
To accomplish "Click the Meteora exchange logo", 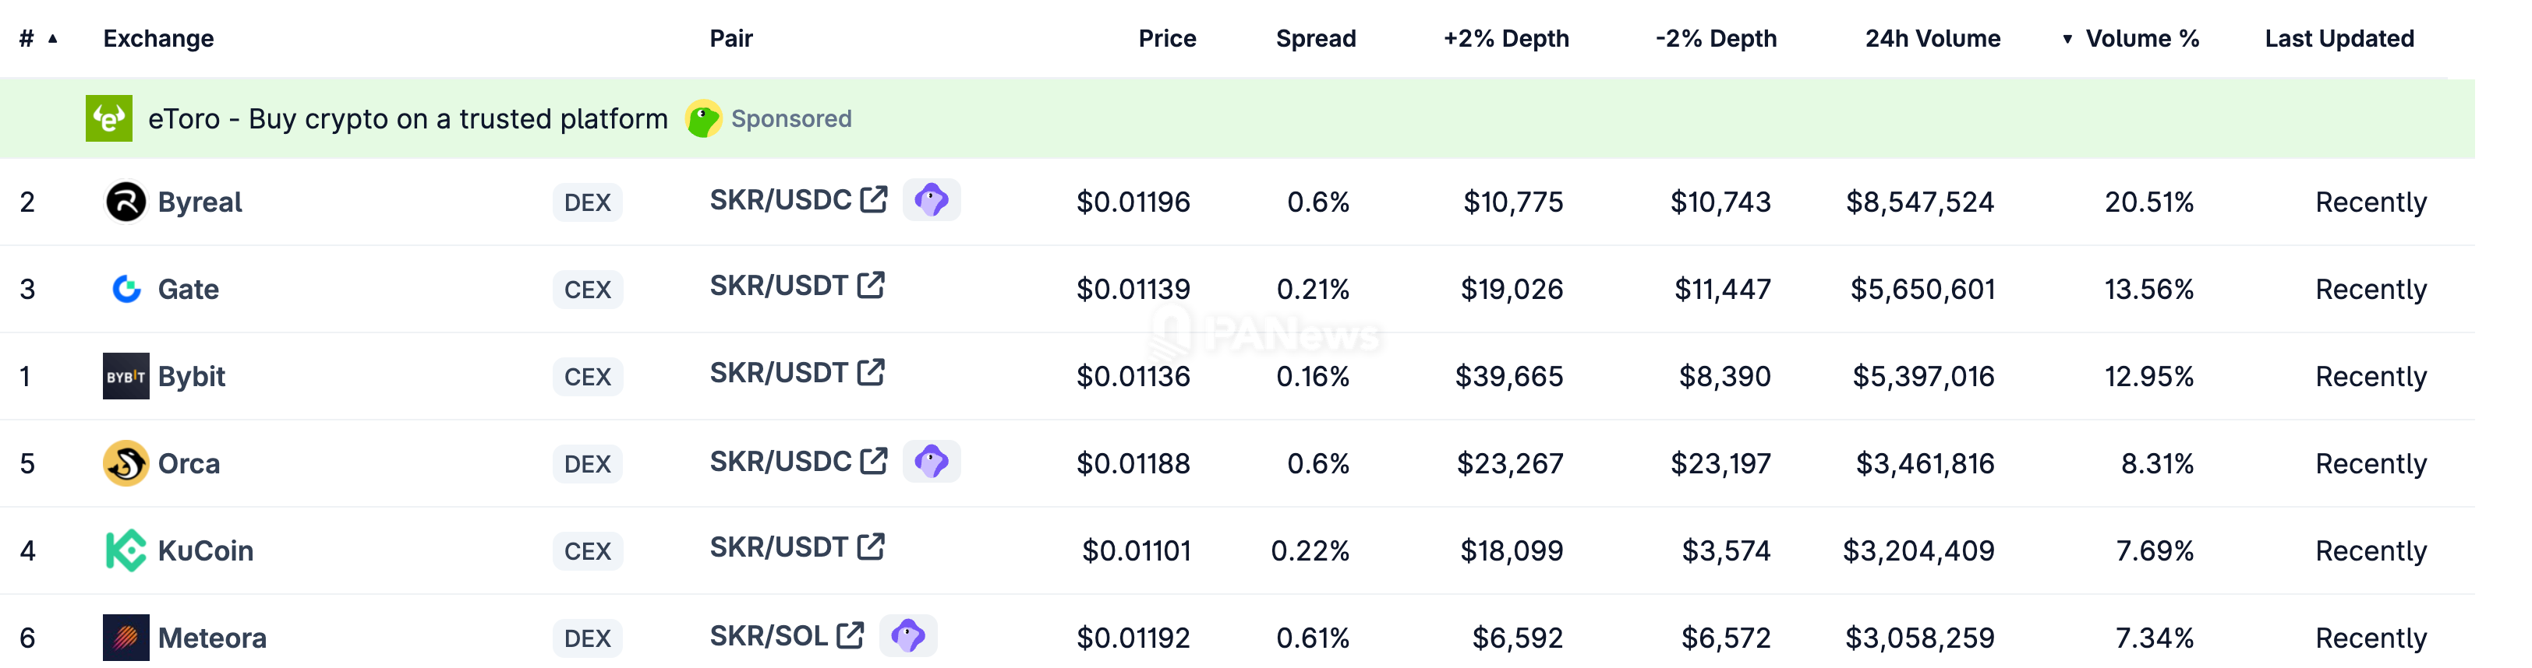I will [x=126, y=638].
